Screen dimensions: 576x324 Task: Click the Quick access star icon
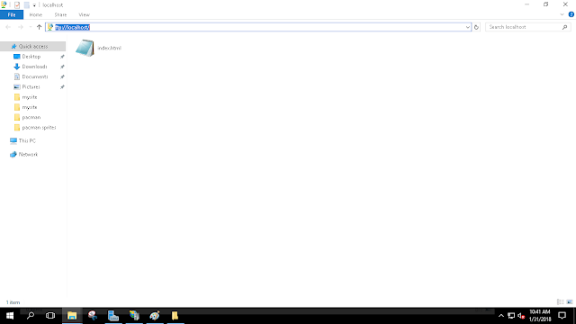coord(14,46)
